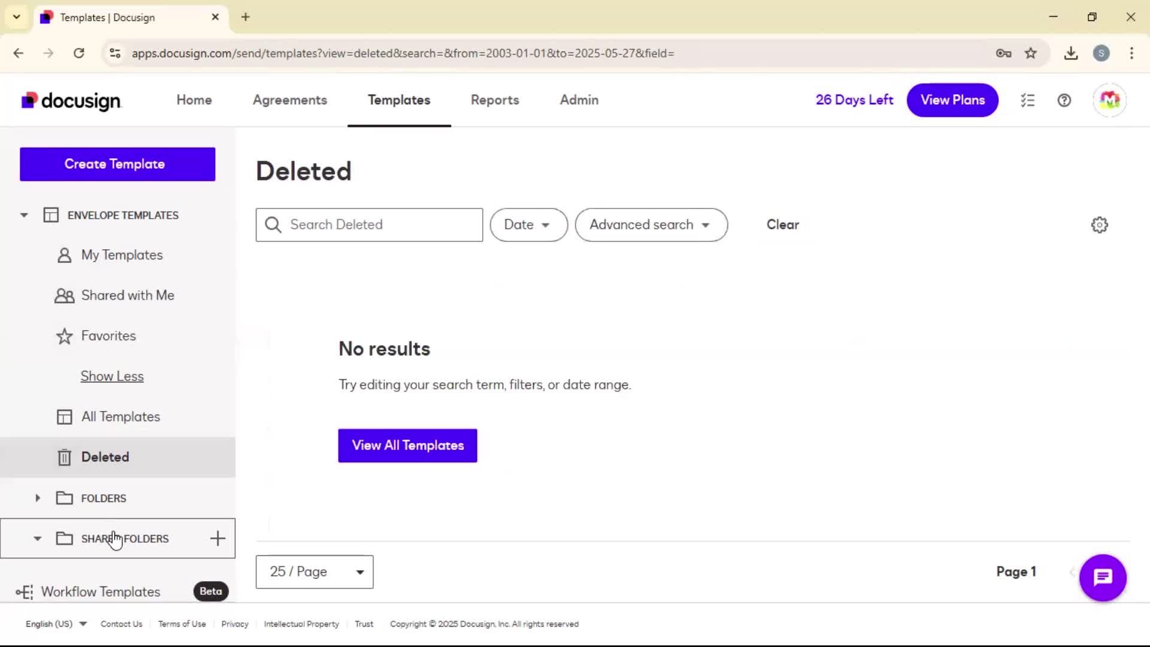This screenshot has width=1150, height=647.
Task: Go to the Home tab
Action: click(x=194, y=100)
